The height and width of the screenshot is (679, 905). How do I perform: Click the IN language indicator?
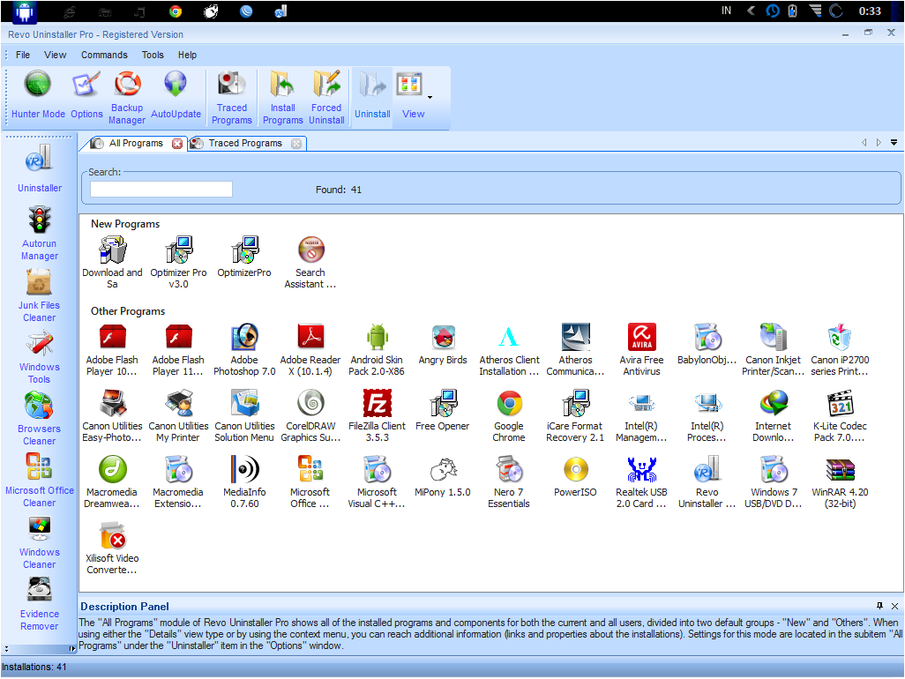(726, 11)
